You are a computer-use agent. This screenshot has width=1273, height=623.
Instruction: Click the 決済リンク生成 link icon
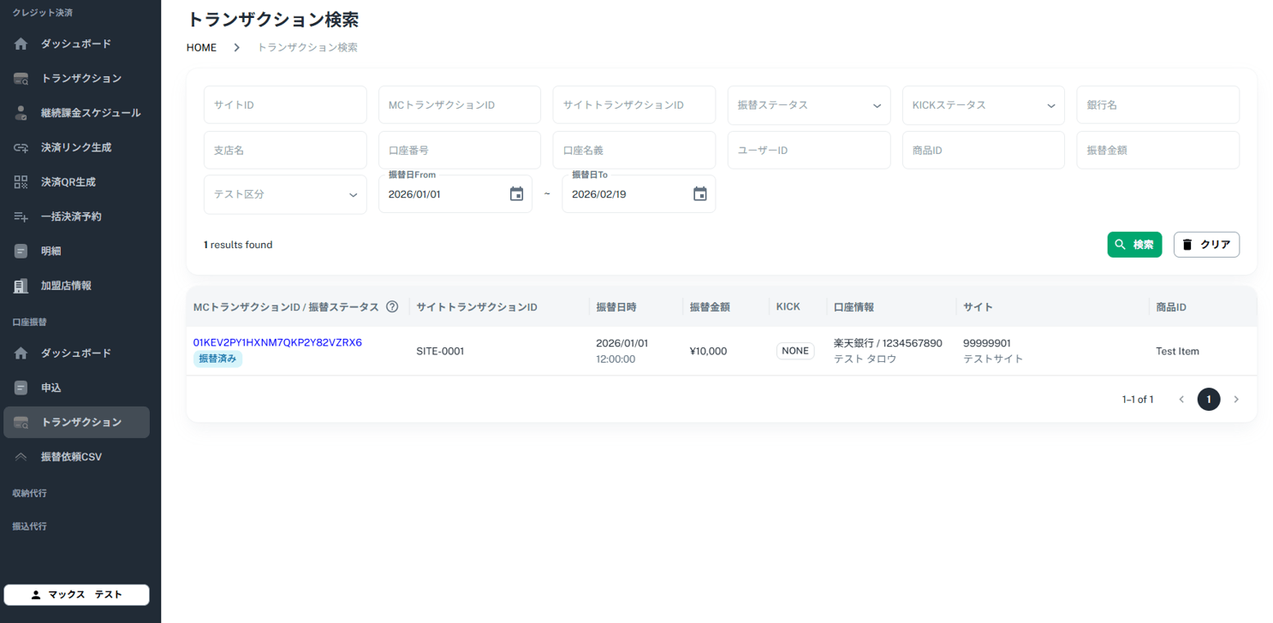click(21, 148)
